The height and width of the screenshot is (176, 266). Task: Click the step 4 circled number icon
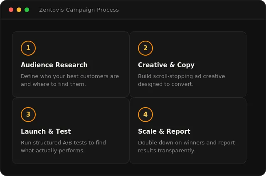click(x=145, y=115)
